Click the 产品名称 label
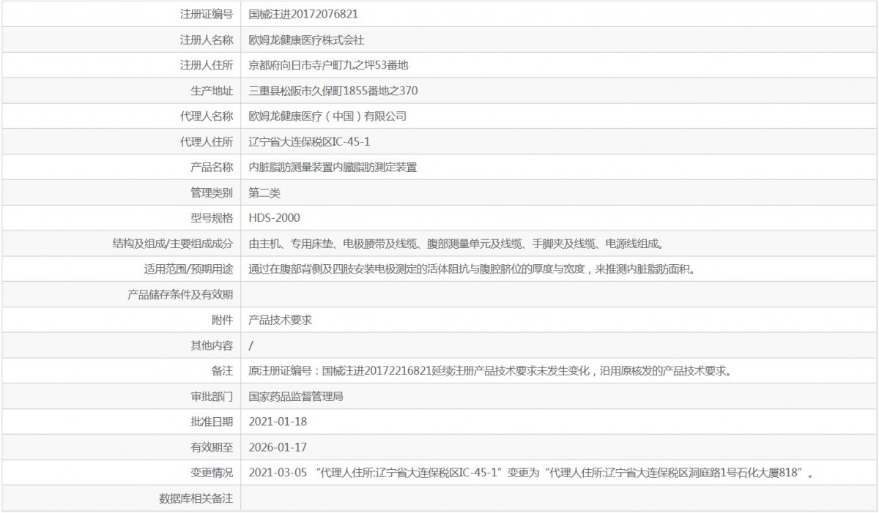 point(212,168)
